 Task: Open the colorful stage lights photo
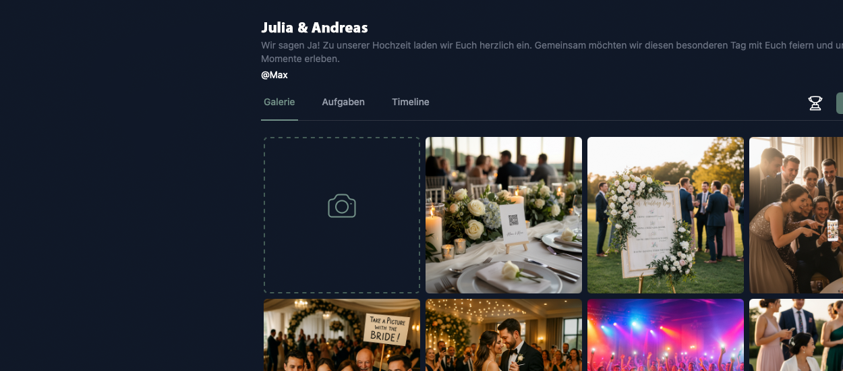click(x=666, y=335)
